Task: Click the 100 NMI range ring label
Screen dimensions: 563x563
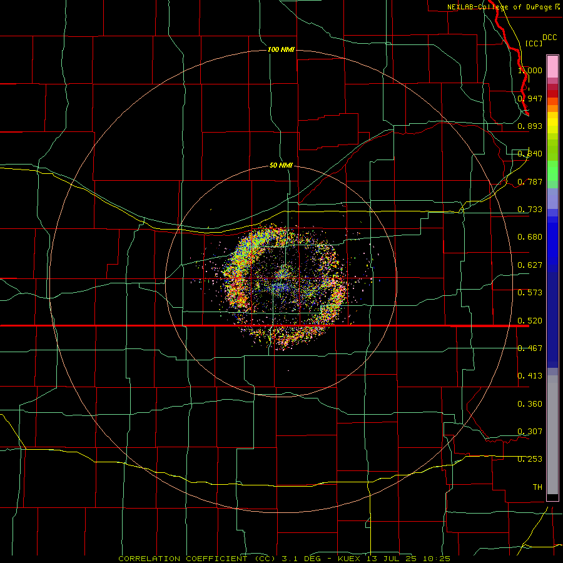Action: point(281,49)
